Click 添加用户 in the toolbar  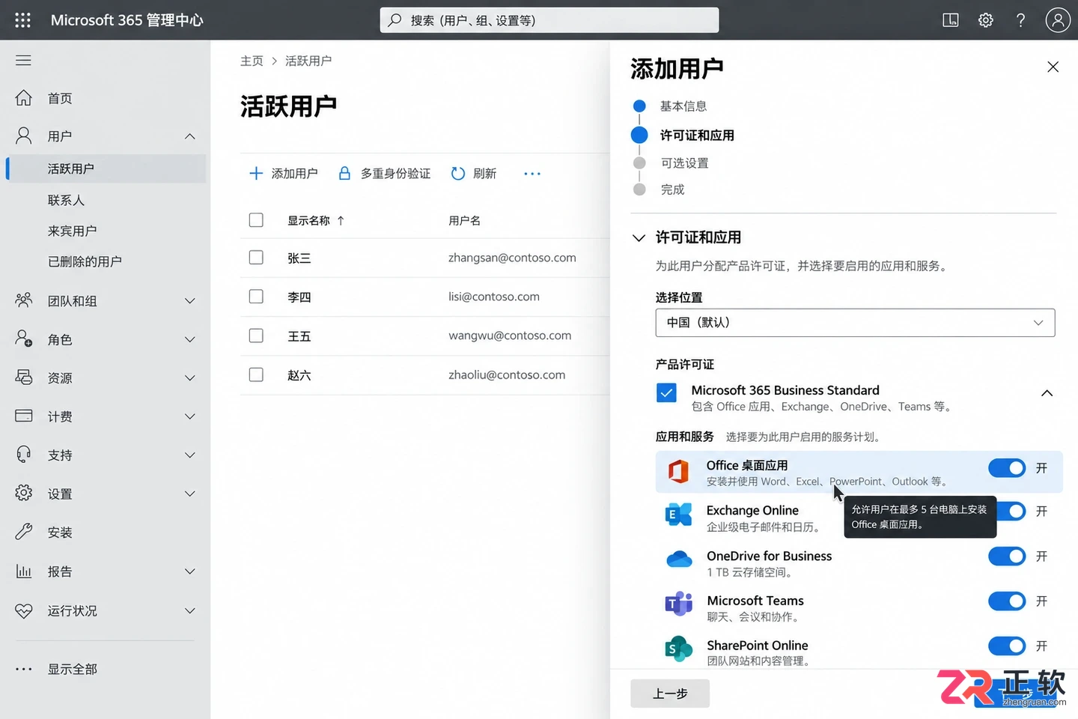click(283, 174)
